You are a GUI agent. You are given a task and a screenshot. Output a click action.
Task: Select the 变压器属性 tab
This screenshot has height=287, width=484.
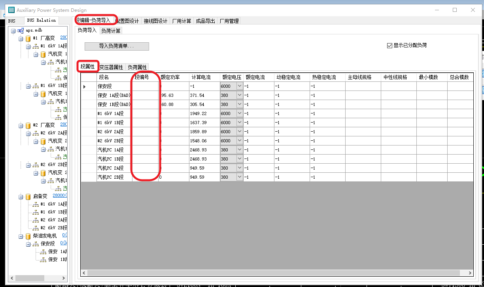tap(111, 67)
